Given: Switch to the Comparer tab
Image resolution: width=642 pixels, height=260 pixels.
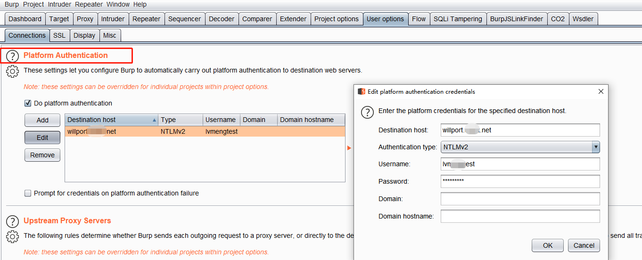Looking at the screenshot, I should click(x=257, y=19).
